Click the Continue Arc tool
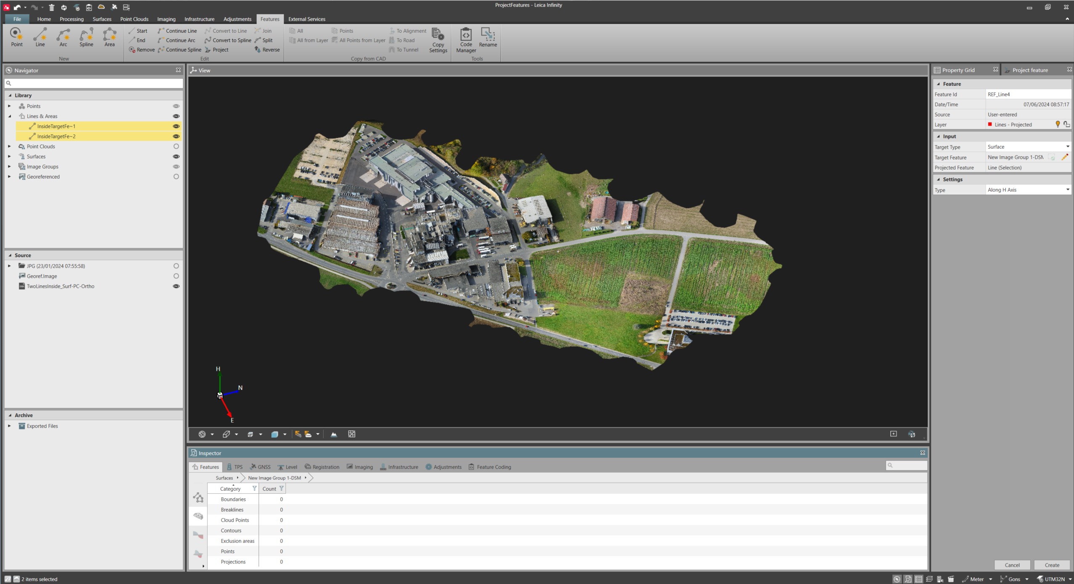This screenshot has height=584, width=1074. coord(176,40)
